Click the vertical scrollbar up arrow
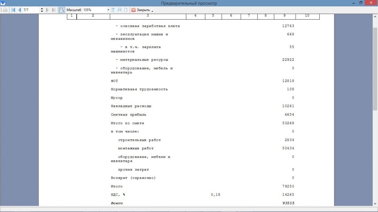378x212 pixels. (x=375, y=17)
